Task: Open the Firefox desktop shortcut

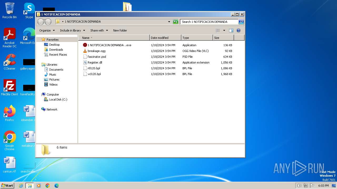Action: pos(9,113)
